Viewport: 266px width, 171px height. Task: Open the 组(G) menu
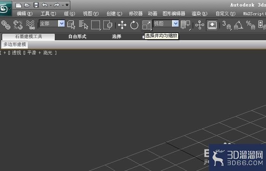click(x=70, y=14)
